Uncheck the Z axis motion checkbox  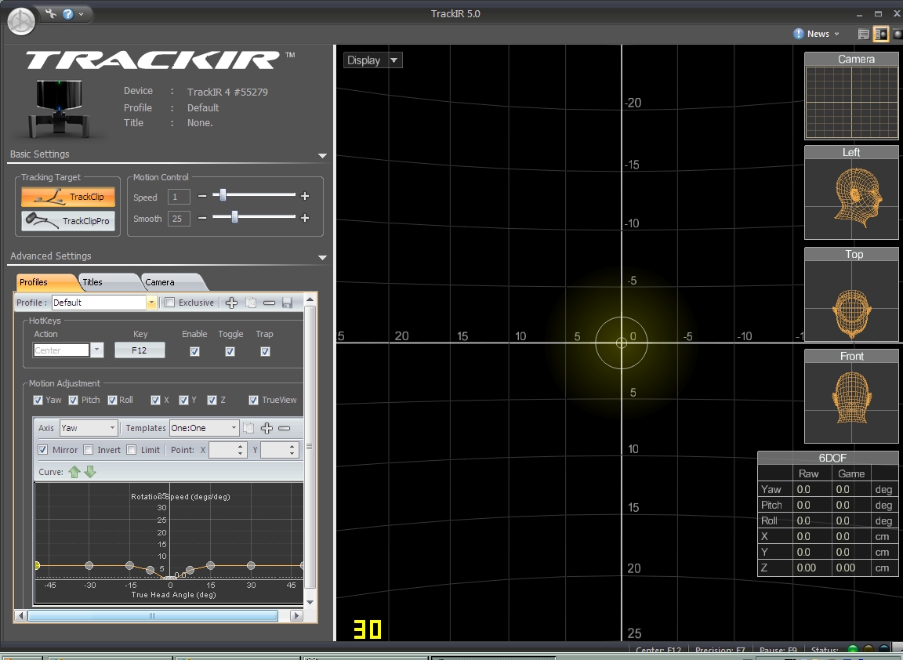212,400
